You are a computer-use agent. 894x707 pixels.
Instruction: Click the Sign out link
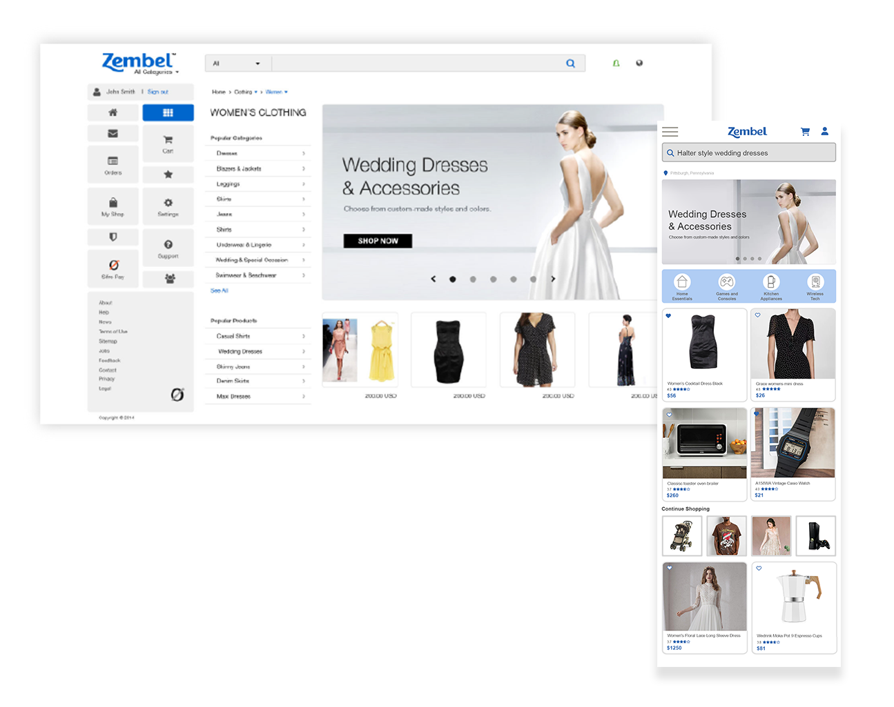(157, 92)
